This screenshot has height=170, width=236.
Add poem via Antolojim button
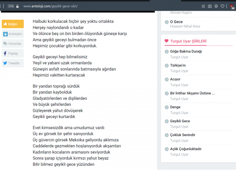13,34
